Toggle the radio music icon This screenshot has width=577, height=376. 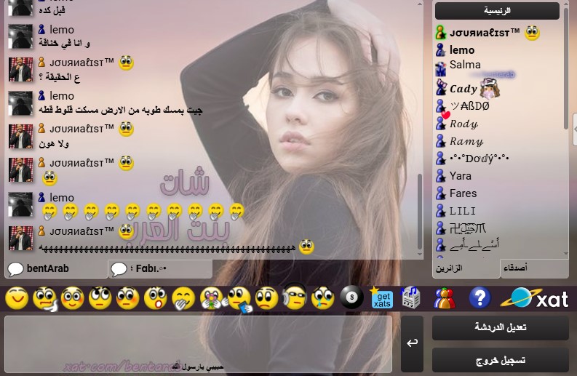[x=411, y=297]
